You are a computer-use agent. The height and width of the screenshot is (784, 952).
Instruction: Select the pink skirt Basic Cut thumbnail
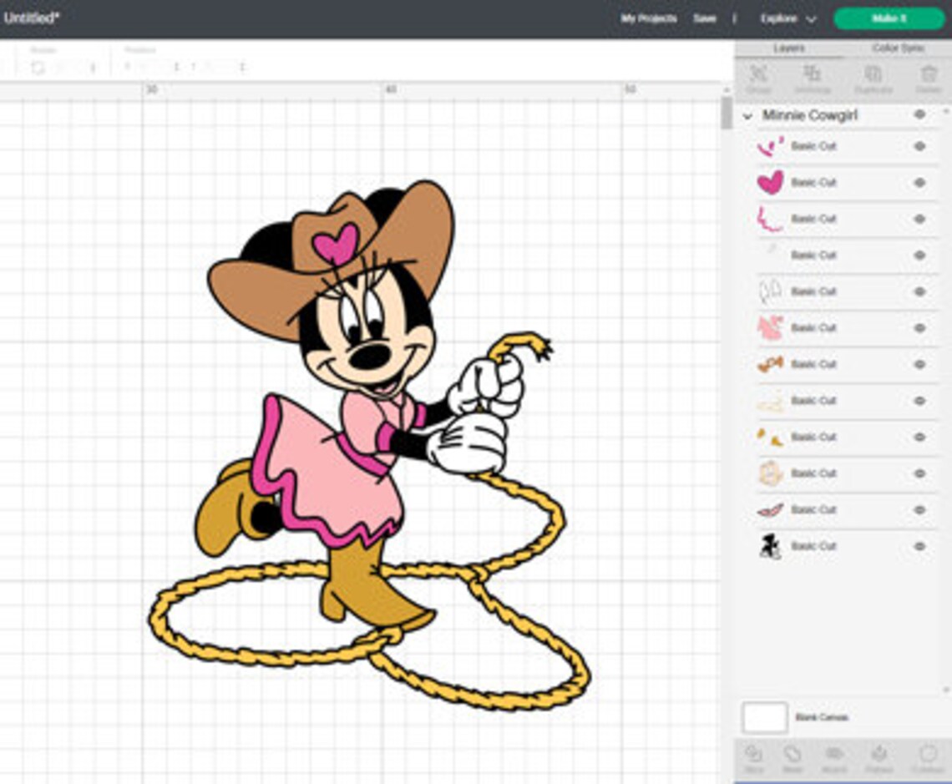point(770,327)
